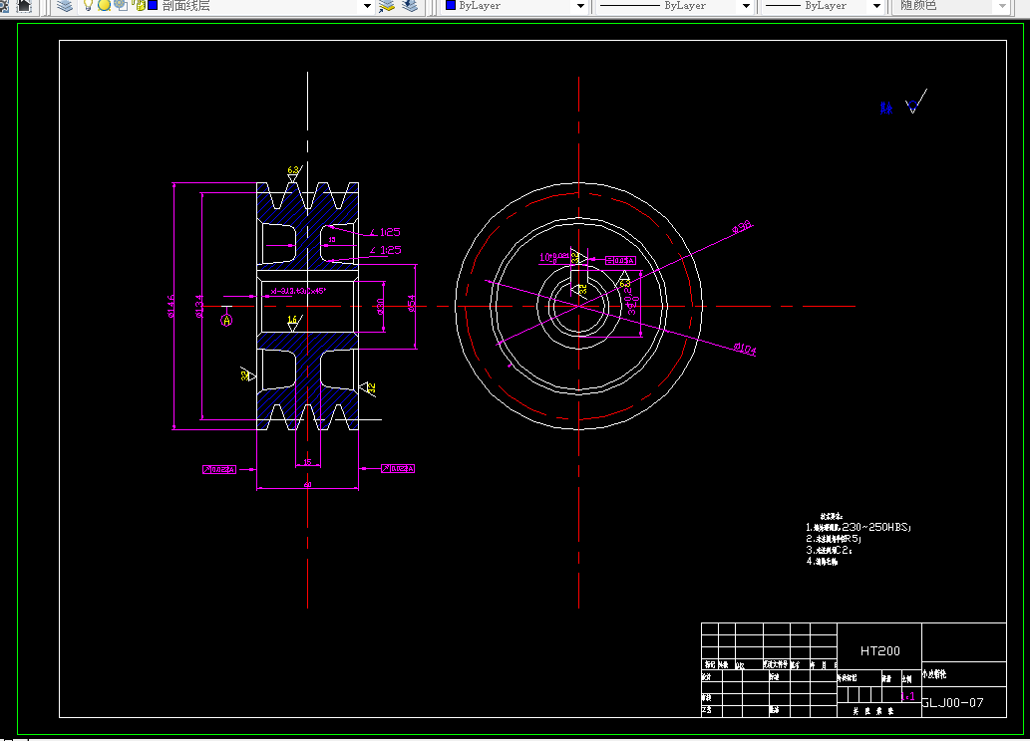Select the blue roughness checkmark symbol at top right
This screenshot has height=741, width=1030.
click(915, 102)
